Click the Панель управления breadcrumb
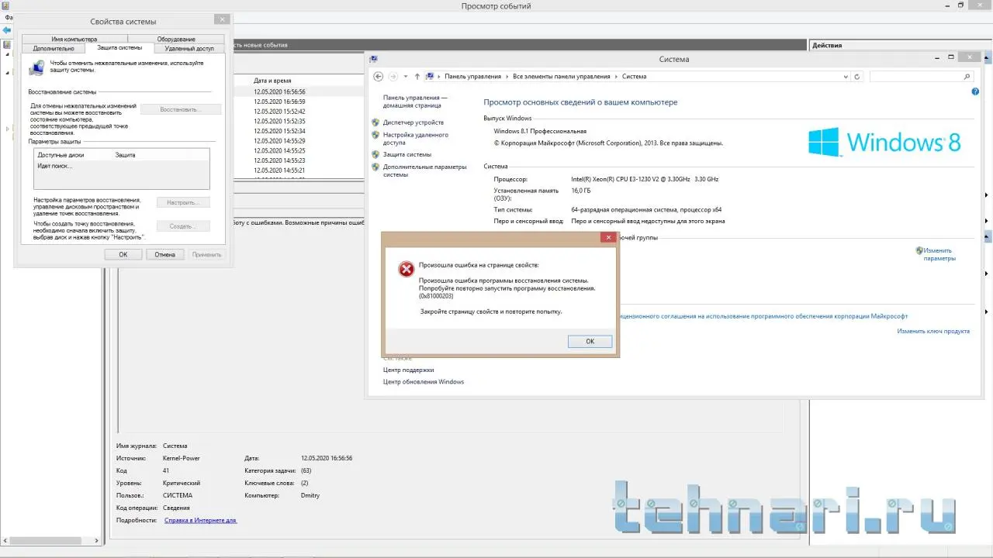The image size is (993, 558). point(473,77)
